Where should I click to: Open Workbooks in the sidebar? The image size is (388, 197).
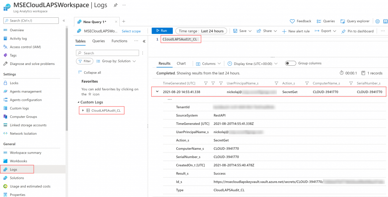pyautogui.click(x=18, y=161)
